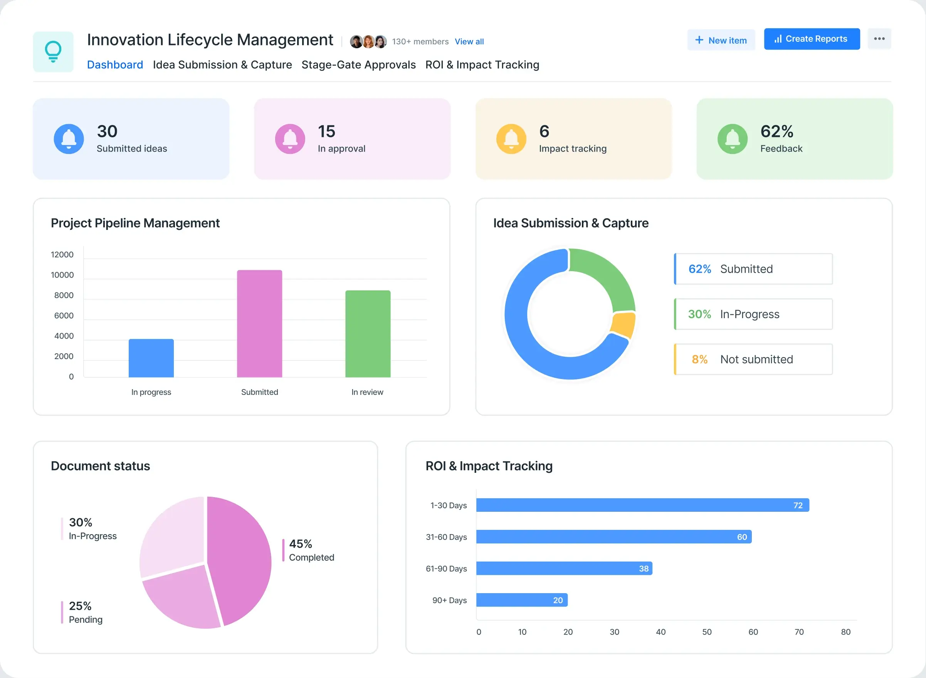The width and height of the screenshot is (926, 678).
Task: Click the lightbulb app logo icon
Action: [53, 52]
